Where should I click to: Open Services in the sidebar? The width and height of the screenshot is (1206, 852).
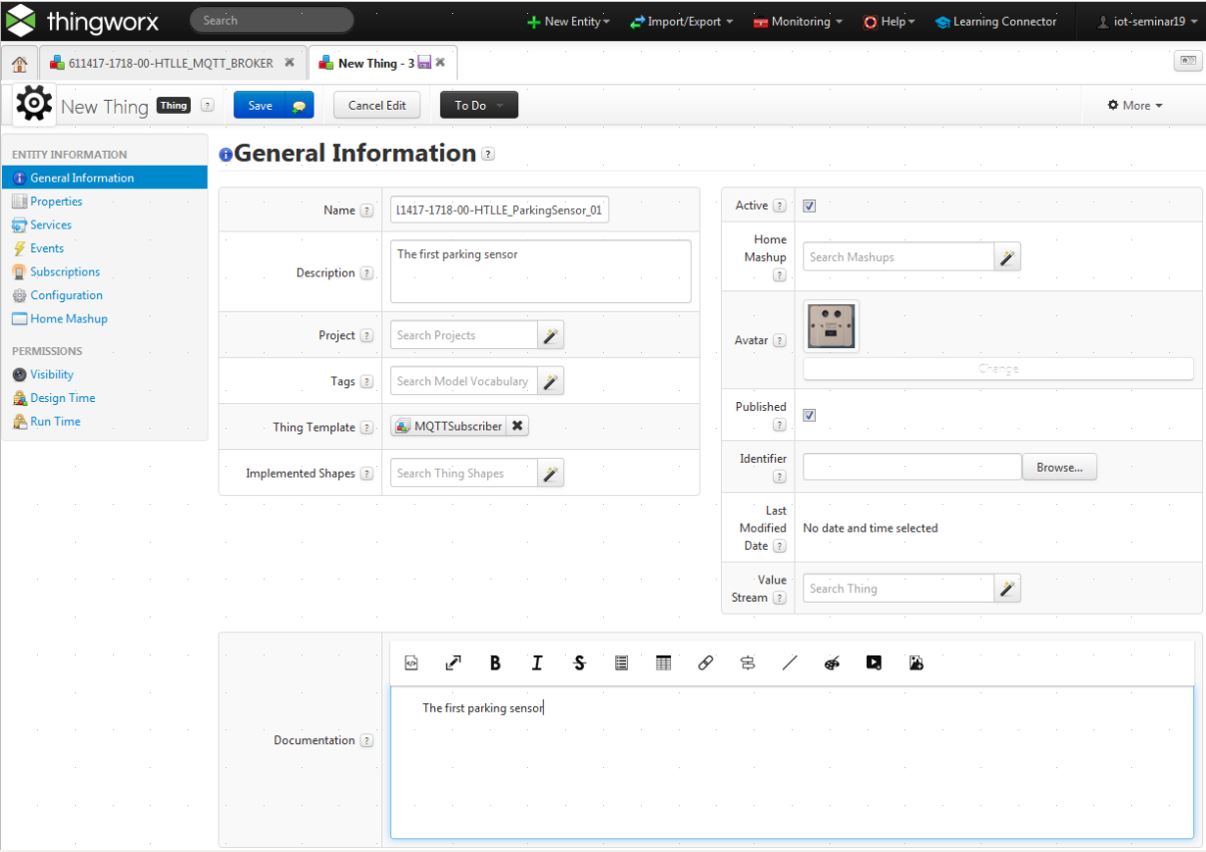click(x=50, y=224)
